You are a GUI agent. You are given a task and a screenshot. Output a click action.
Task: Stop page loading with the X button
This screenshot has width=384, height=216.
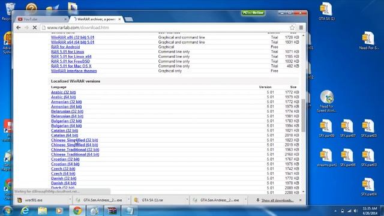35,28
